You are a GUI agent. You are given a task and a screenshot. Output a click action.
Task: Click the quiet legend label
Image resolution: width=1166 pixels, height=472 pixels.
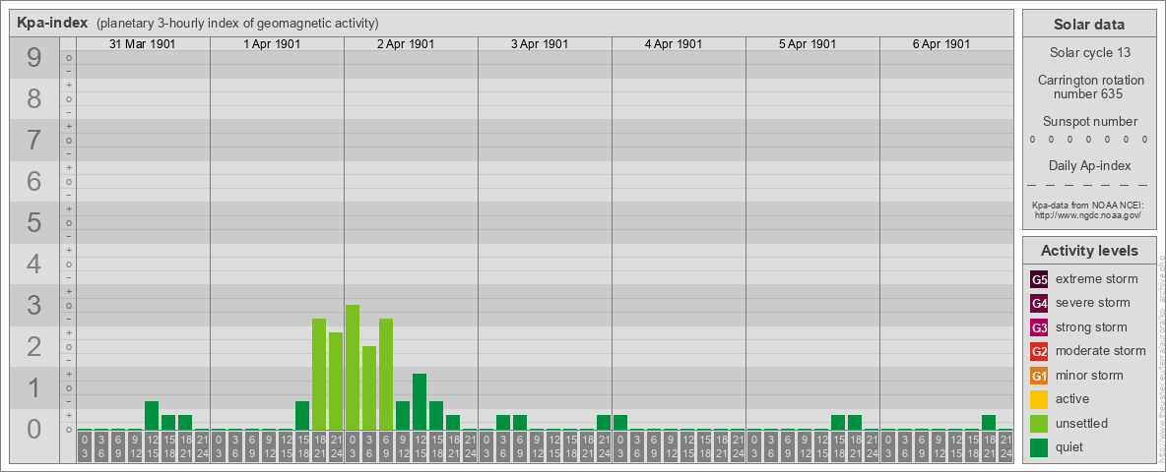pos(1070,446)
